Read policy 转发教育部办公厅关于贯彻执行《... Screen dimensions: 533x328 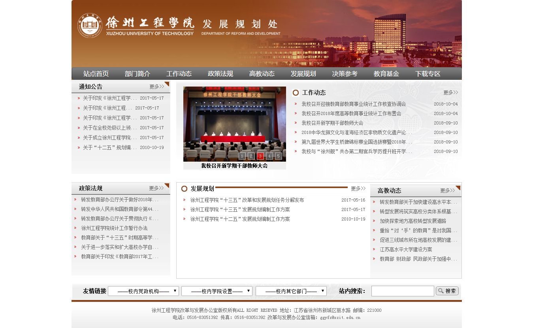[x=120, y=219]
